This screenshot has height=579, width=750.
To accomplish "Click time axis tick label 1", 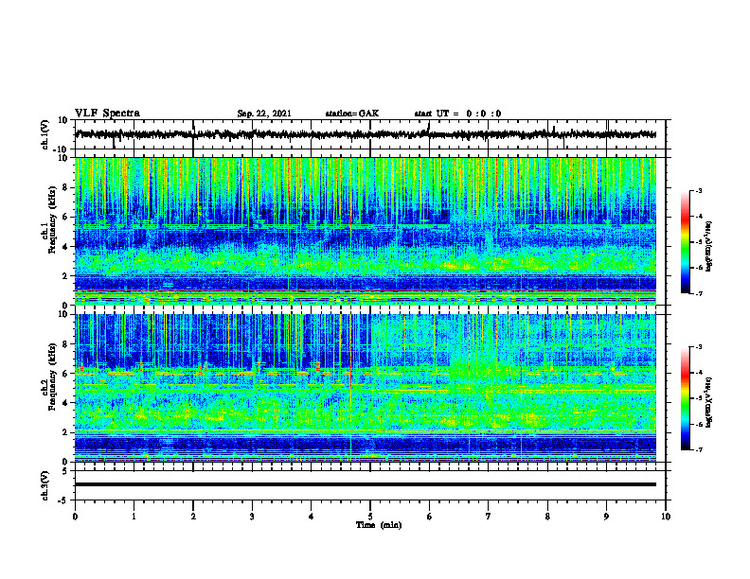I will coord(134,517).
